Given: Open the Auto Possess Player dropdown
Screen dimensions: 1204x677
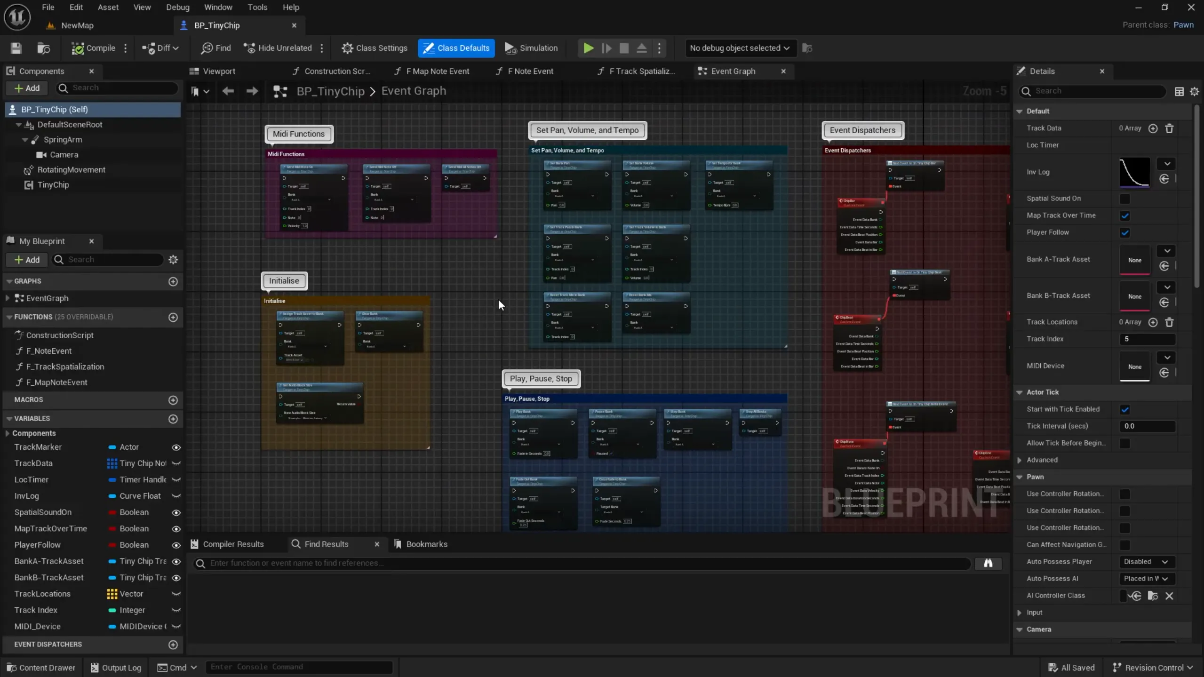Looking at the screenshot, I should pyautogui.click(x=1146, y=562).
